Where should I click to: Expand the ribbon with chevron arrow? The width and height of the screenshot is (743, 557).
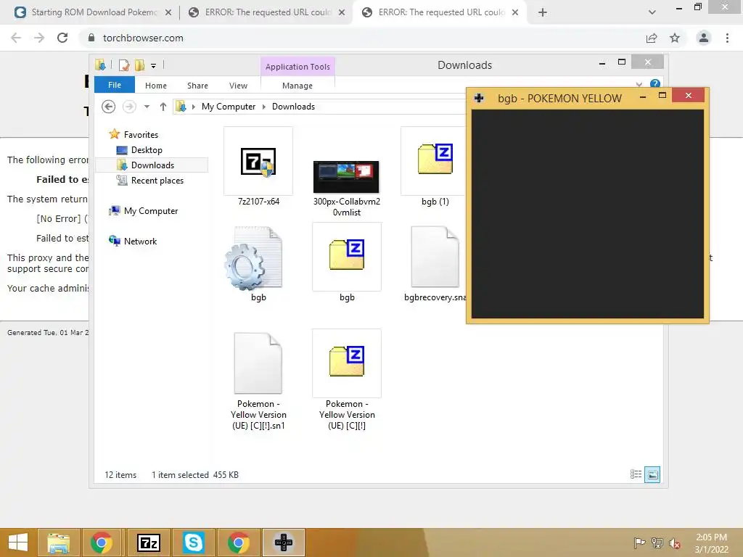click(x=639, y=84)
